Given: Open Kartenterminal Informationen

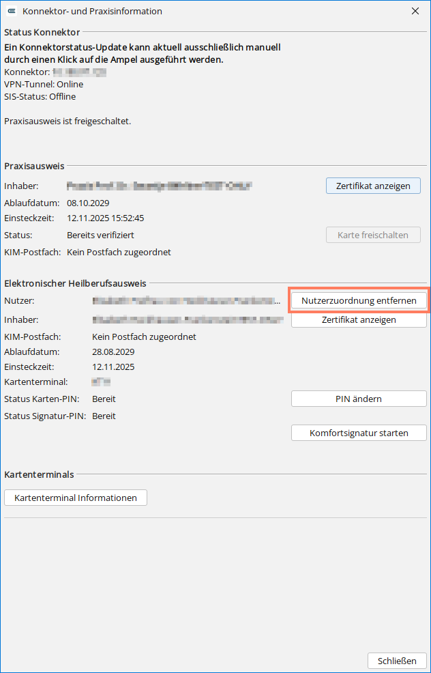Looking at the screenshot, I should (76, 498).
